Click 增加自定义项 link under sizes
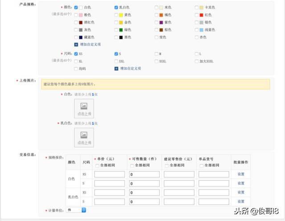The image size is (285, 221). 130,68
